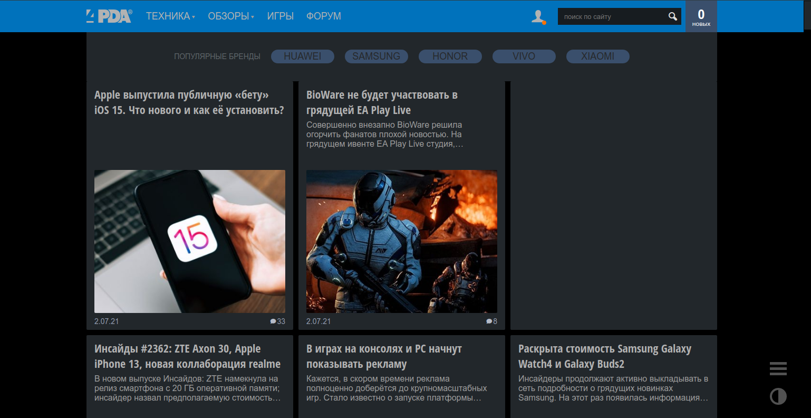Select the XIAOMI brand button
811x418 pixels.
598,56
